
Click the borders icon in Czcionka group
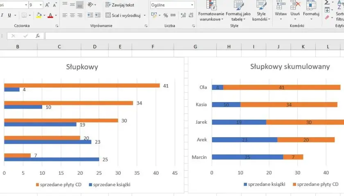point(24,15)
